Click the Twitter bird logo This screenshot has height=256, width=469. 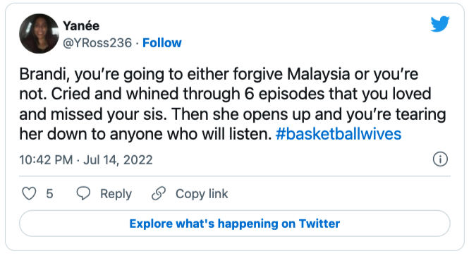440,24
